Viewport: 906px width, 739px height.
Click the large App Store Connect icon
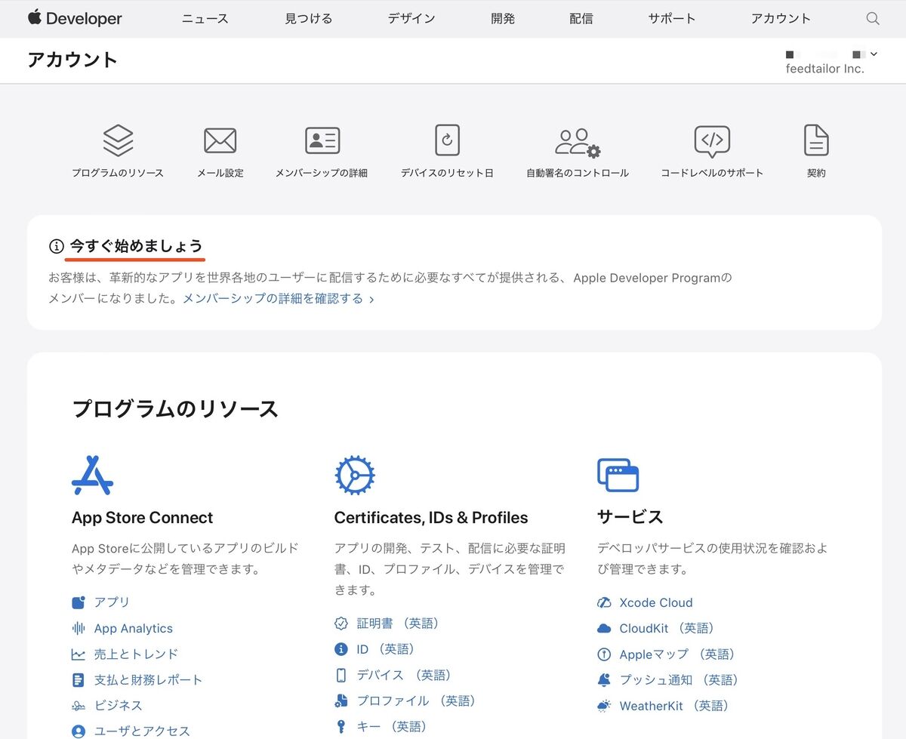pos(92,476)
